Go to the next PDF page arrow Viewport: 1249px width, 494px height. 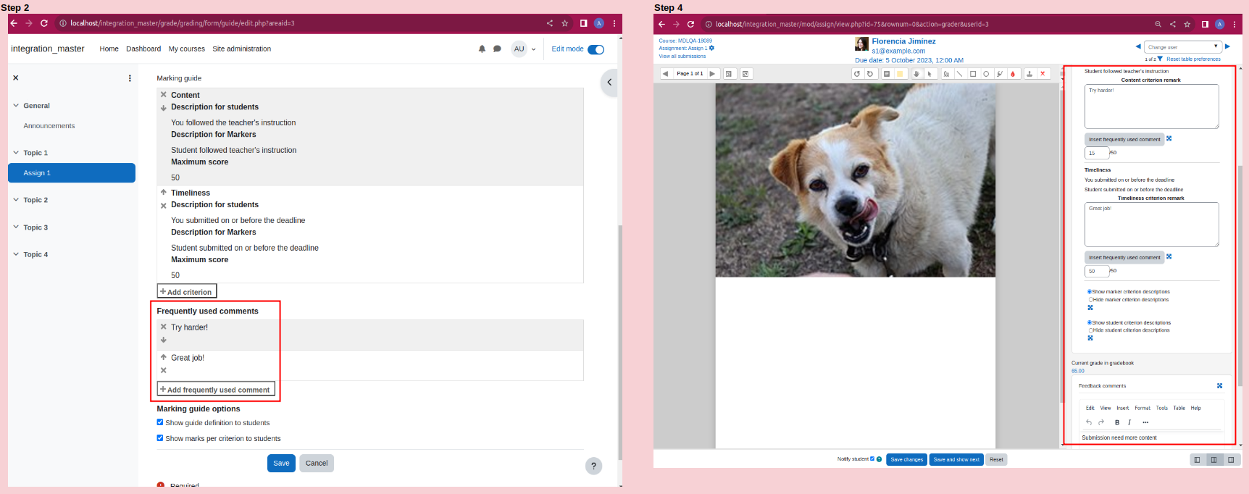click(712, 74)
